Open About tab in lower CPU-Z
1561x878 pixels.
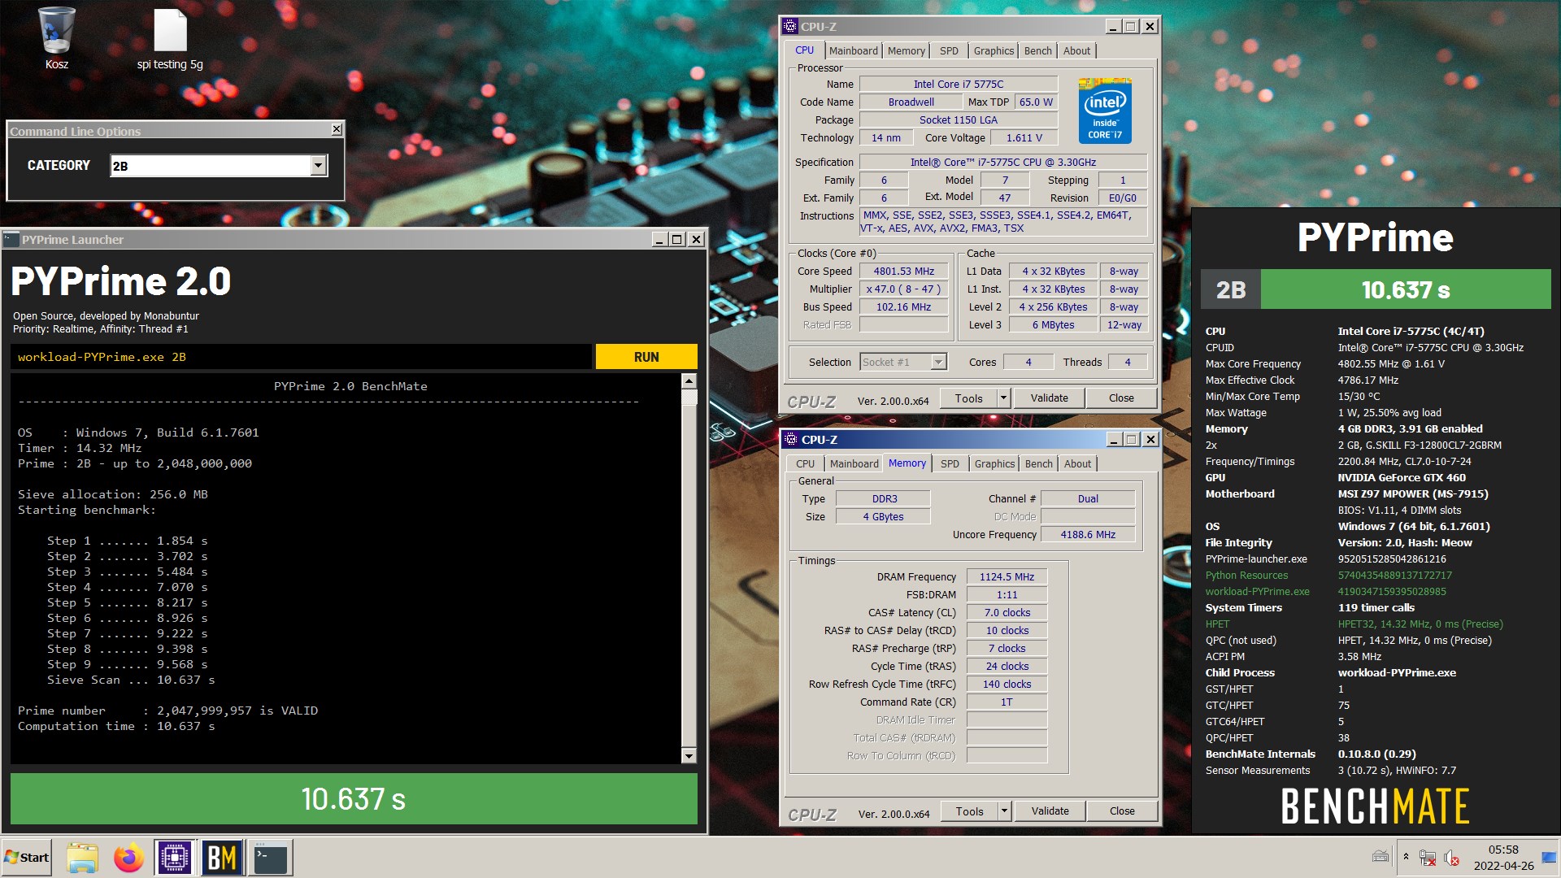(1077, 463)
